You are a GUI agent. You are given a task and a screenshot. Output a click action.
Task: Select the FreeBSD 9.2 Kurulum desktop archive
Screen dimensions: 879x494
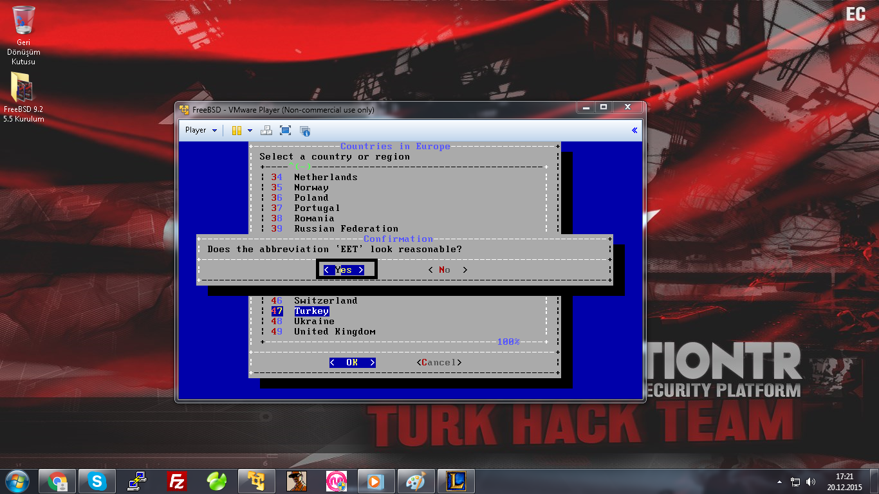click(x=23, y=96)
